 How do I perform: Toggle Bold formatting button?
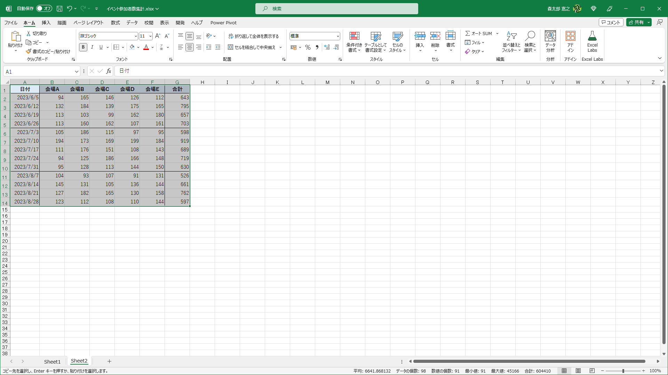(x=83, y=47)
